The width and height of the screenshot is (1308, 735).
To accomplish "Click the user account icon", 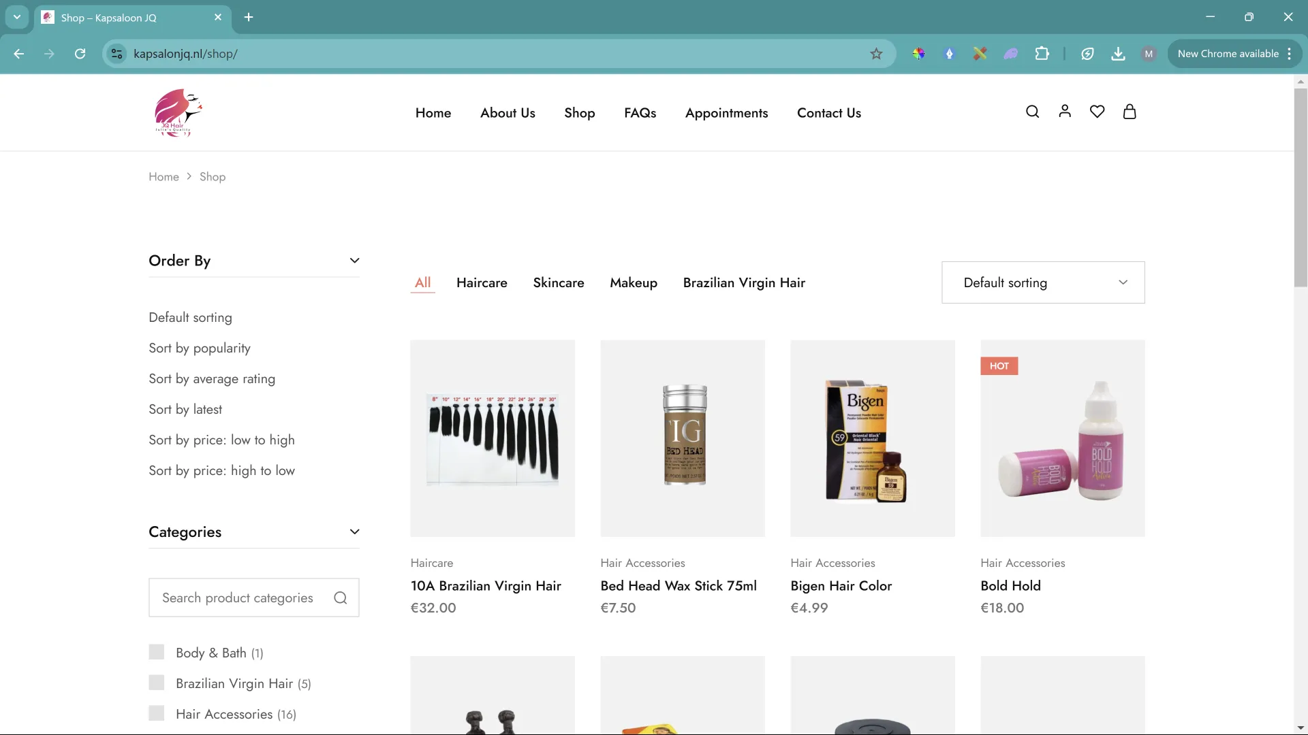I will (1065, 112).
